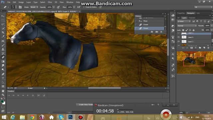The image size is (213, 120).
Task: Open the tool preset picker arrow
Action: click(8, 7)
